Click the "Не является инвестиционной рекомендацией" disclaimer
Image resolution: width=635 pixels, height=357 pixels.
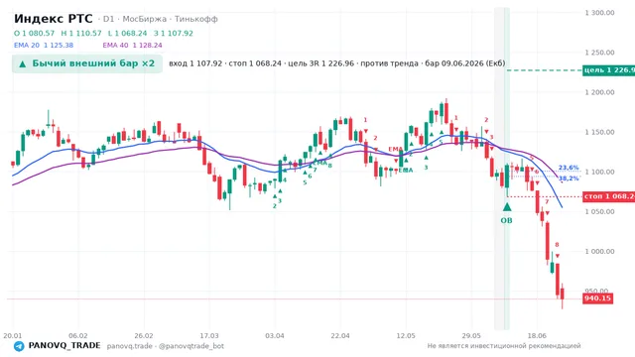[x=504, y=346]
